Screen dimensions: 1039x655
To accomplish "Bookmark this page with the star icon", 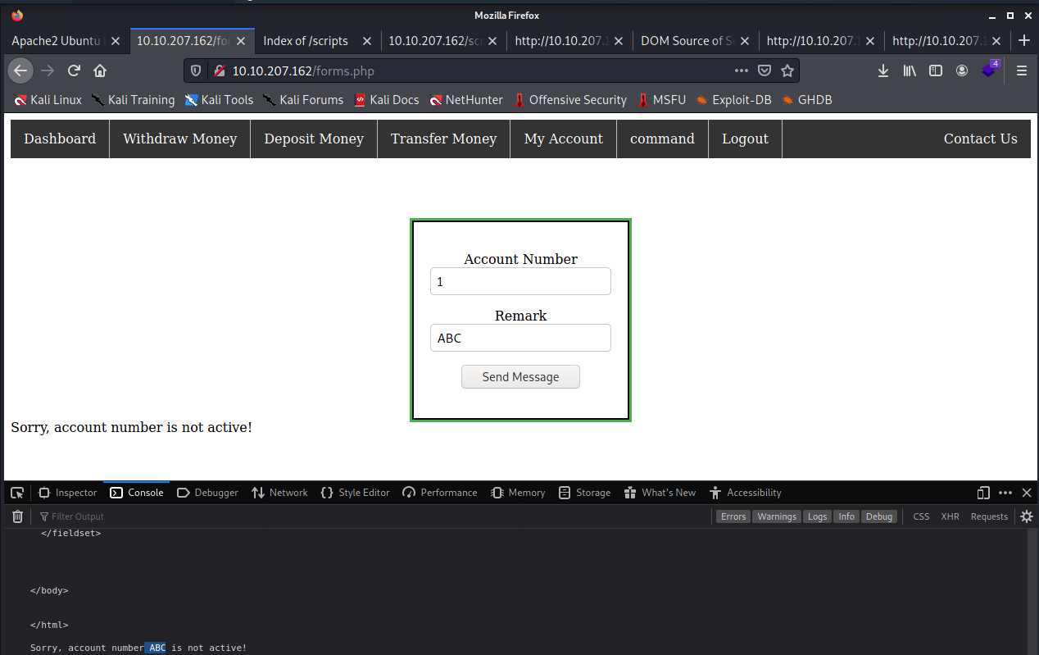I will coord(787,71).
